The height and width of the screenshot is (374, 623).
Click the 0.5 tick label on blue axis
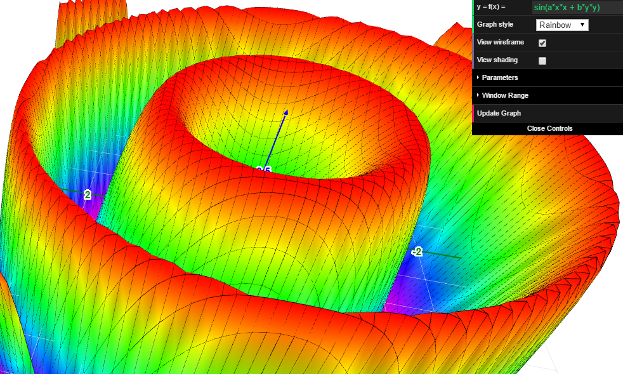click(x=264, y=170)
